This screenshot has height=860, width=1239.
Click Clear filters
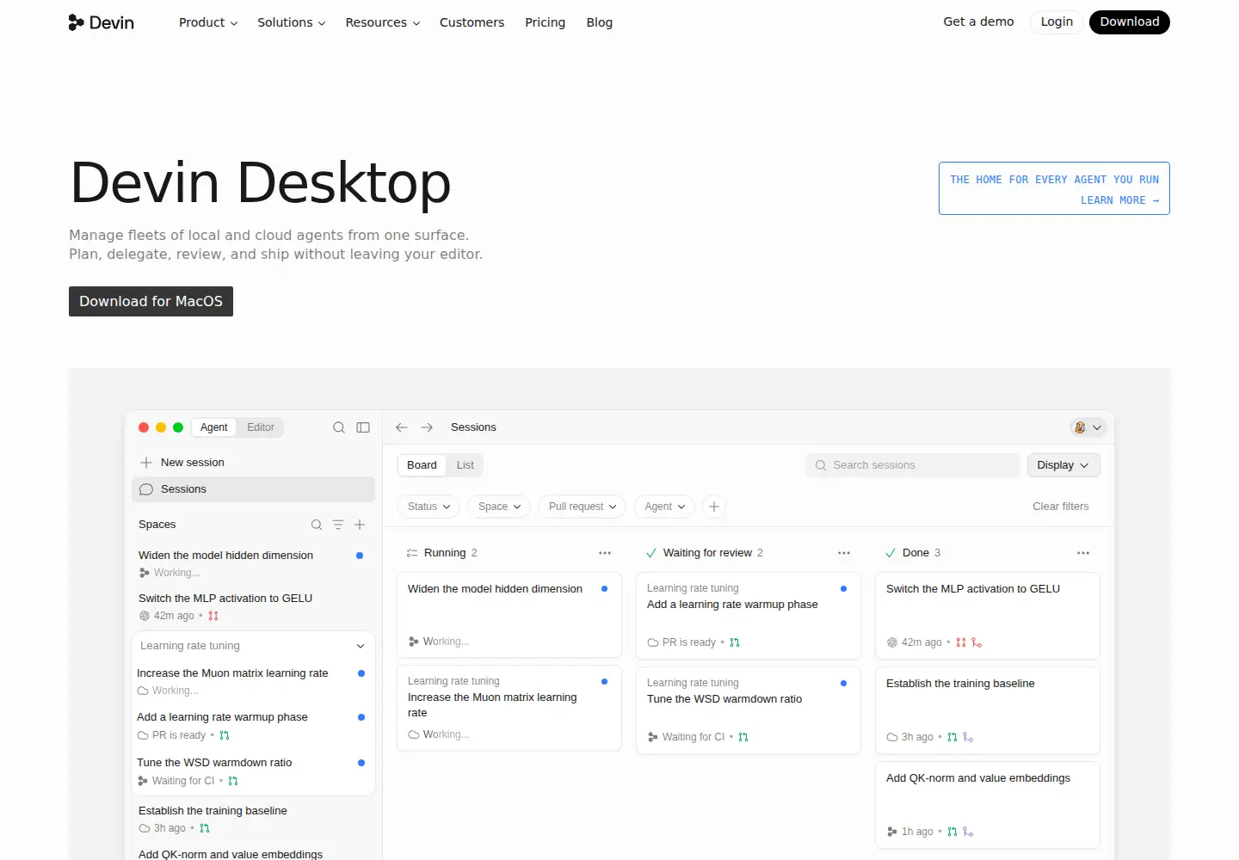click(1061, 507)
